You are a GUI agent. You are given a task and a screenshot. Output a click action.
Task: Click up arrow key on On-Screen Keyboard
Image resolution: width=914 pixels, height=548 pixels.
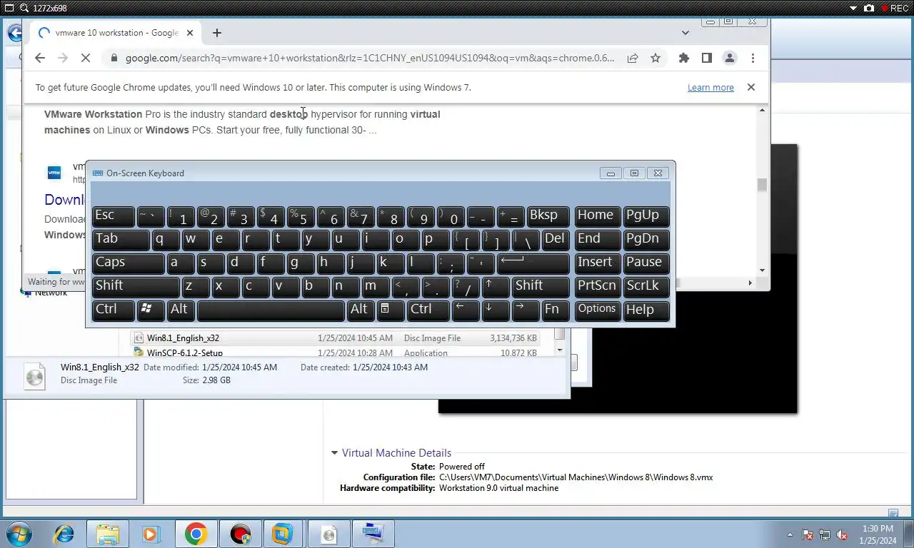(x=496, y=287)
